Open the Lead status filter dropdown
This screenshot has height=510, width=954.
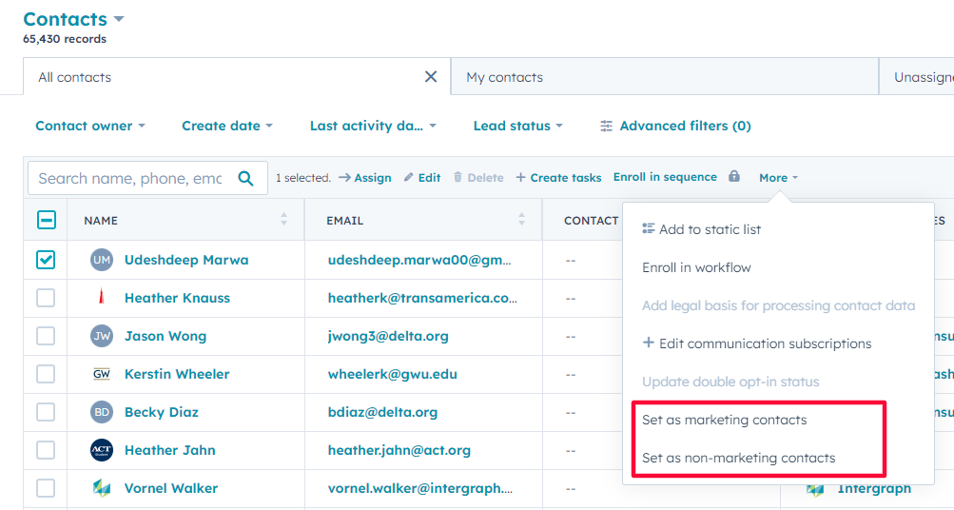(517, 126)
